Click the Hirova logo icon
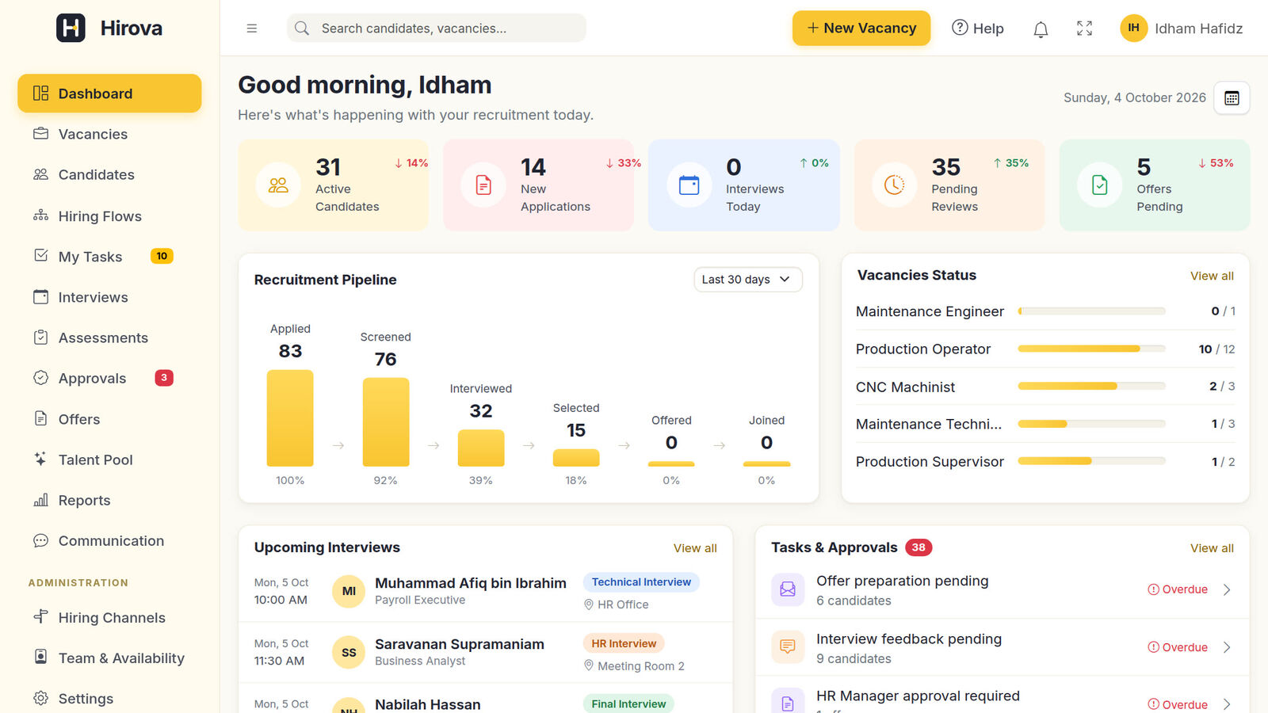1268x713 pixels. (x=71, y=28)
